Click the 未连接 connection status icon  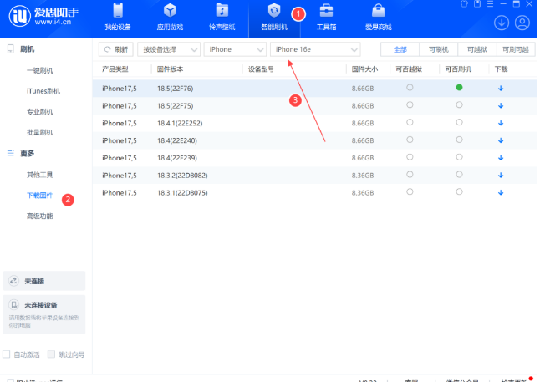13,281
